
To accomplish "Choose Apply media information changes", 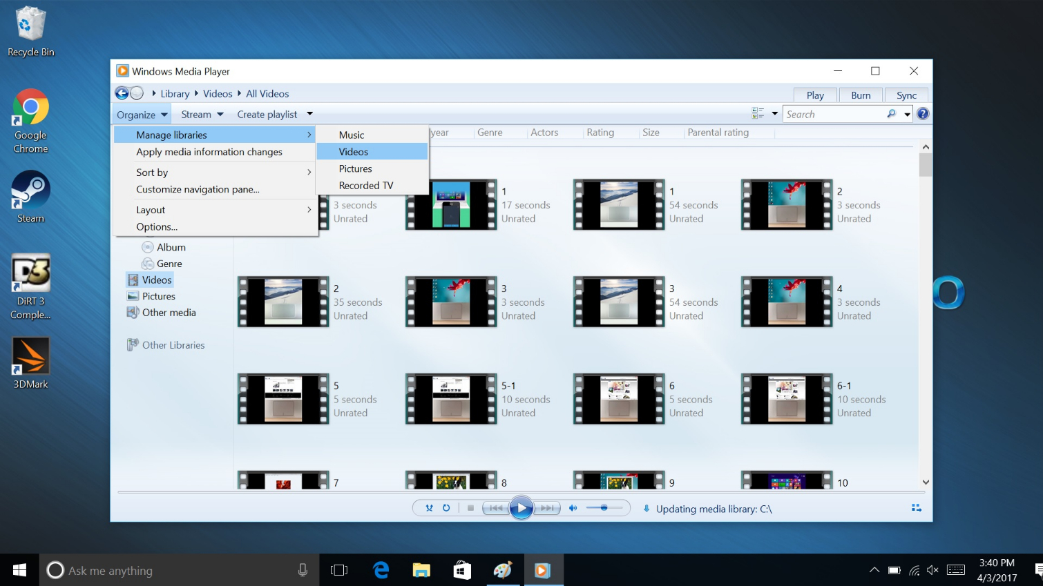I will [x=215, y=152].
